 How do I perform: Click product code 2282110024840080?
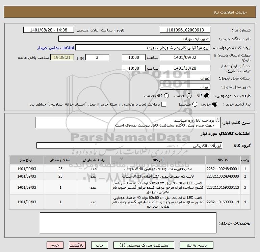(223, 176)
